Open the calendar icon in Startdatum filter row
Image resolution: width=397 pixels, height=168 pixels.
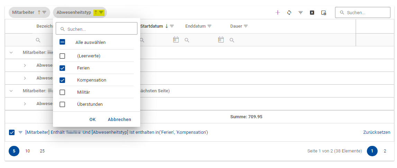[176, 40]
